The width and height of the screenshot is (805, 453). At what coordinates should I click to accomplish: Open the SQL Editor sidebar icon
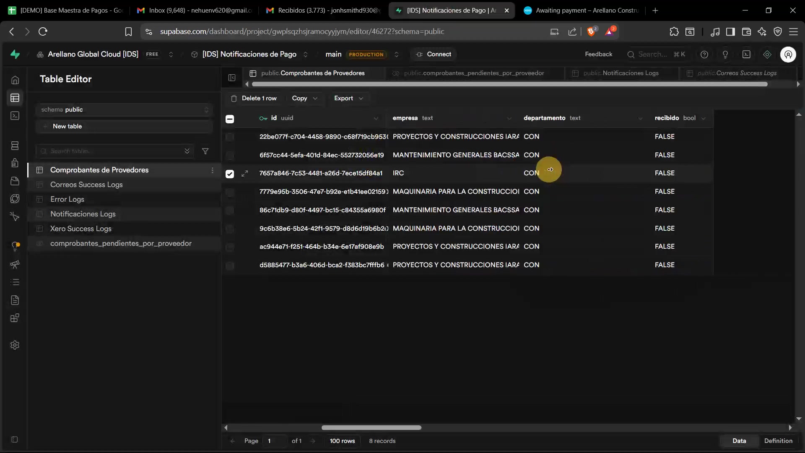click(x=15, y=116)
